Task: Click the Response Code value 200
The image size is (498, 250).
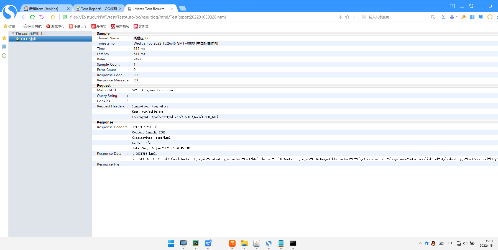Action: tap(136, 75)
